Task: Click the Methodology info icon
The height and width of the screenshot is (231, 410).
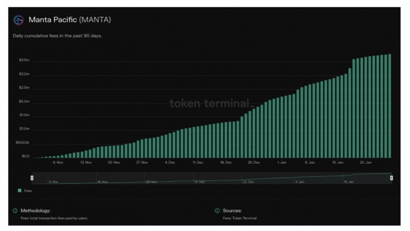Action: point(15,211)
